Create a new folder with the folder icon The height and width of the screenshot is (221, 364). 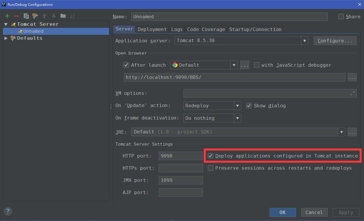coord(63,16)
